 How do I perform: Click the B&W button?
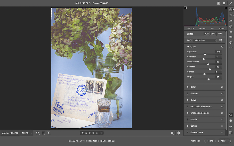pyautogui.click(x=213, y=34)
